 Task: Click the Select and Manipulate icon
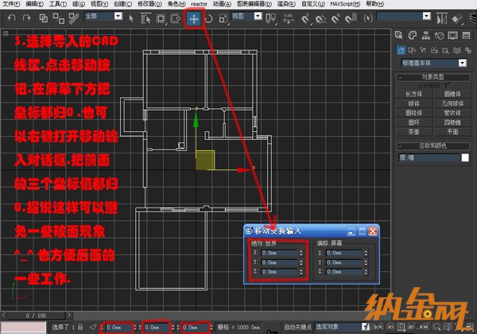point(288,18)
